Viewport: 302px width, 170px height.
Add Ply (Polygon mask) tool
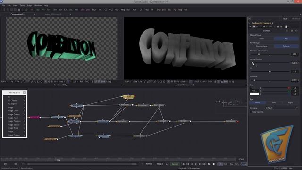(175, 10)
